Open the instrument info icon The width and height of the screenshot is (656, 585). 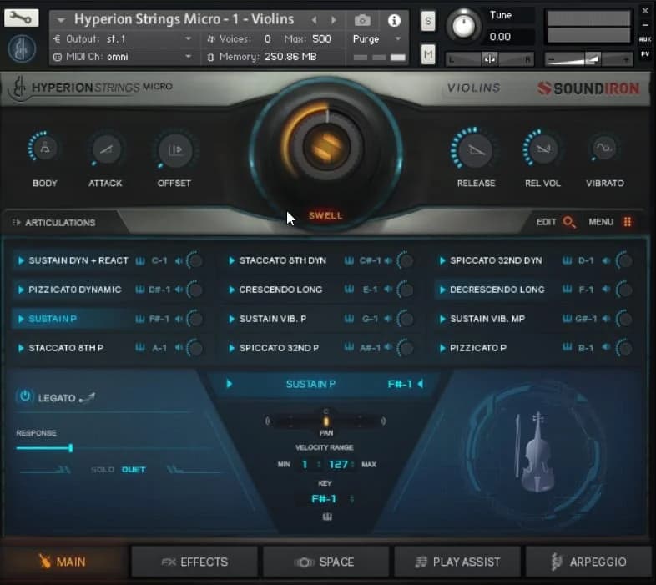tap(394, 20)
